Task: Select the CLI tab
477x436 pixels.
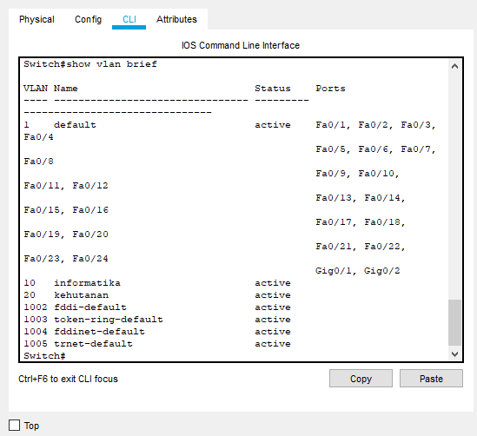Action: (129, 19)
